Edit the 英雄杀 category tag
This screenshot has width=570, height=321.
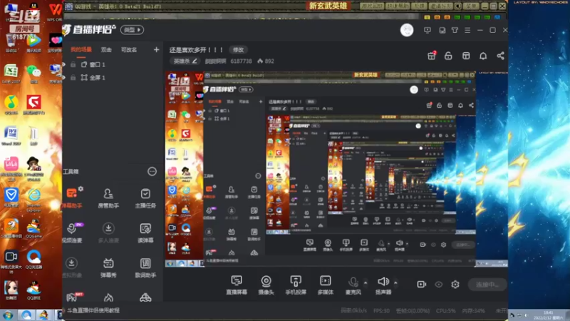click(x=185, y=61)
